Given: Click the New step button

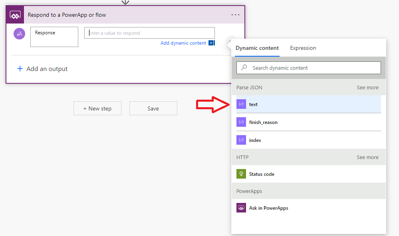Looking at the screenshot, I should (x=97, y=108).
